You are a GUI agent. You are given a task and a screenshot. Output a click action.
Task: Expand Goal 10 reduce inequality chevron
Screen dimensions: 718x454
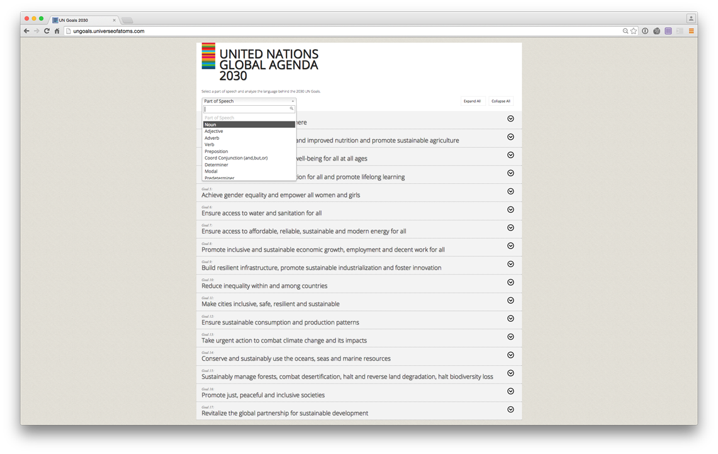511,282
